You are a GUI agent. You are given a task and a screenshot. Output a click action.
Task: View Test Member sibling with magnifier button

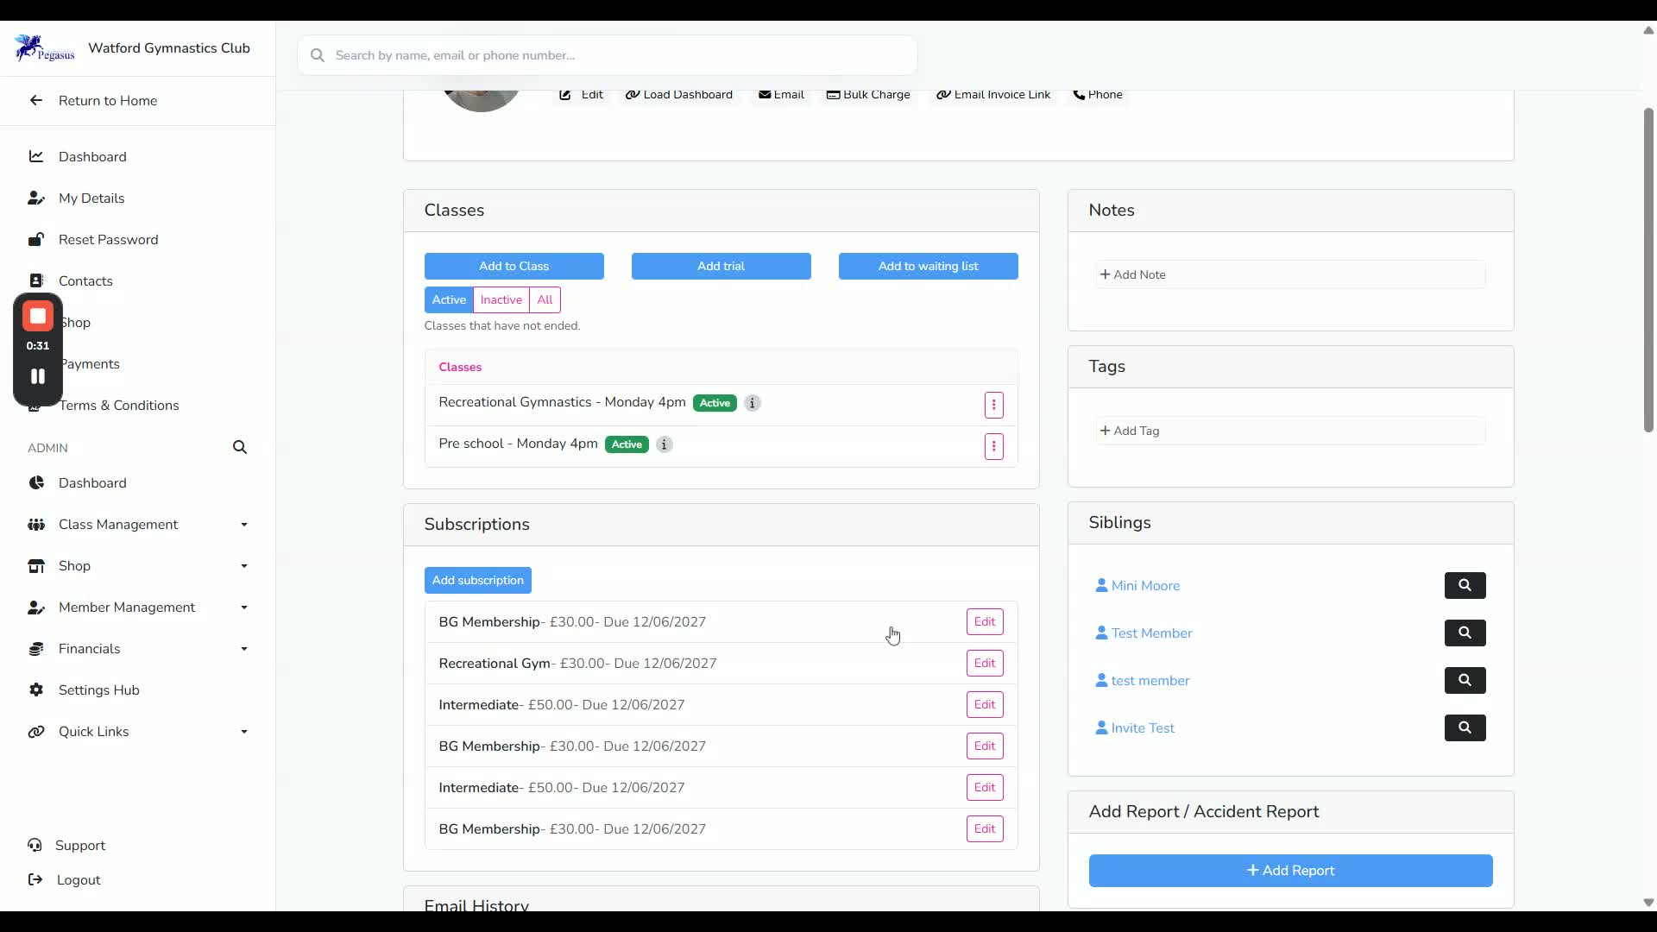(1465, 633)
